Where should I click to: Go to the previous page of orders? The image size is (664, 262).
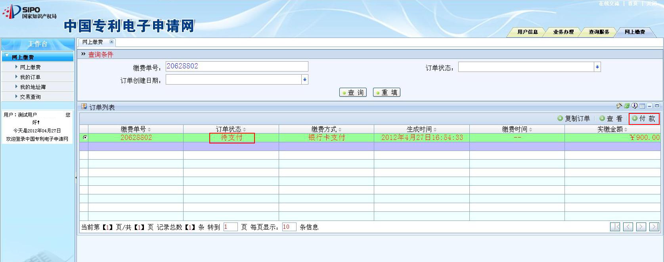[x=628, y=227]
